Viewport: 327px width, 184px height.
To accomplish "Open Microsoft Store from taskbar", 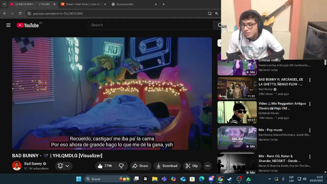I will coord(192,179).
